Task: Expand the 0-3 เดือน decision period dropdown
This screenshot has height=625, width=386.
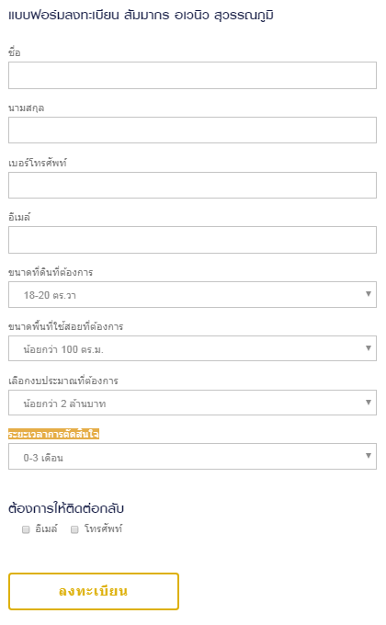Action: point(192,457)
